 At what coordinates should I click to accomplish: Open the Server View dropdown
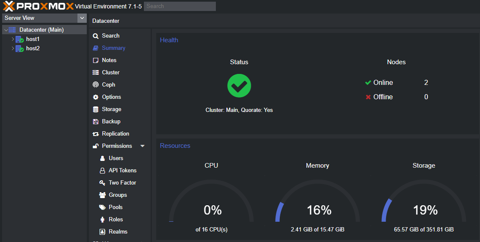pyautogui.click(x=82, y=18)
